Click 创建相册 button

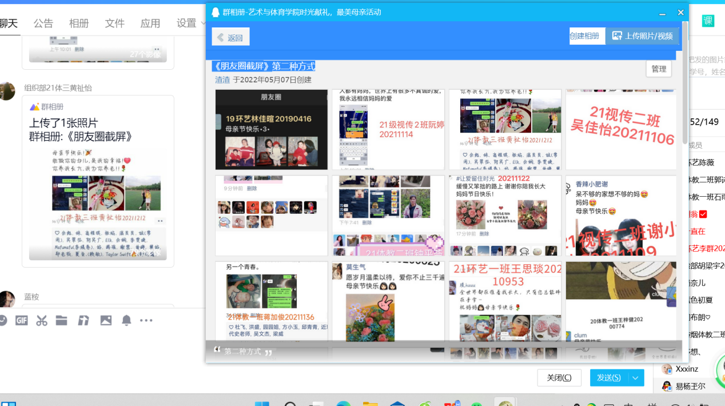(584, 36)
